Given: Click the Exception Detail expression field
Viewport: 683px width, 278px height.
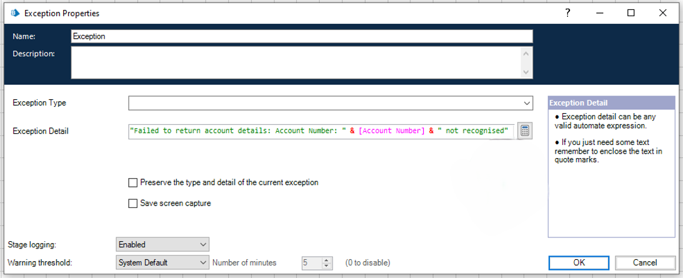Looking at the screenshot, I should [321, 131].
